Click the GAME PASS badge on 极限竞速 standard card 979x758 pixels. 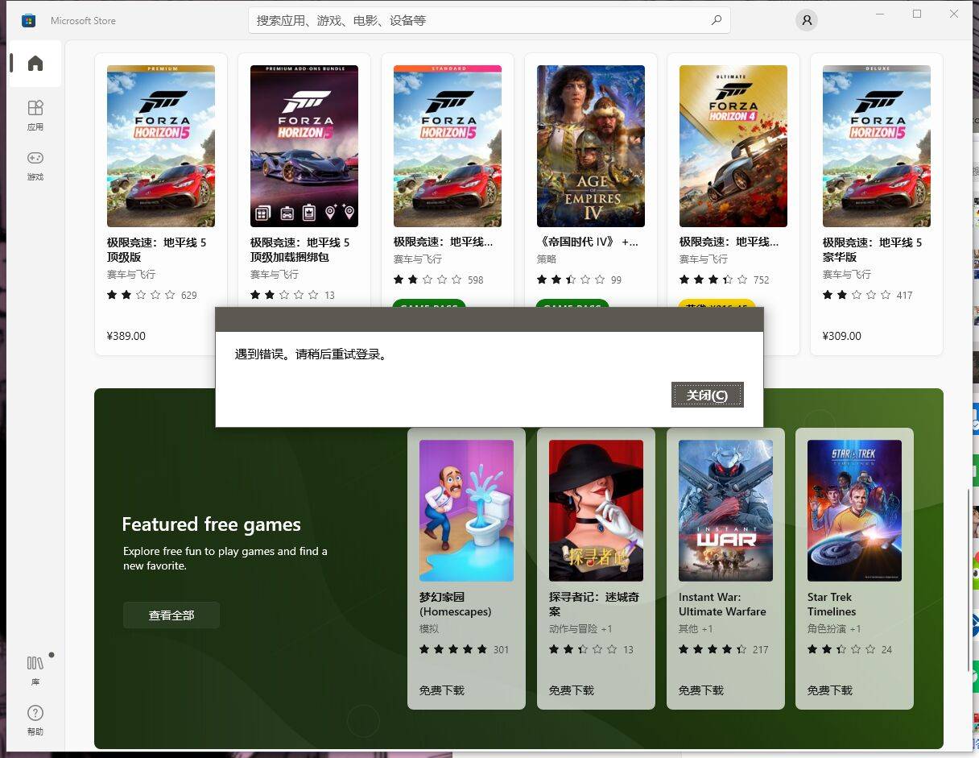click(x=428, y=309)
